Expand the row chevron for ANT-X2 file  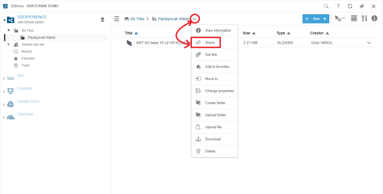(369, 43)
